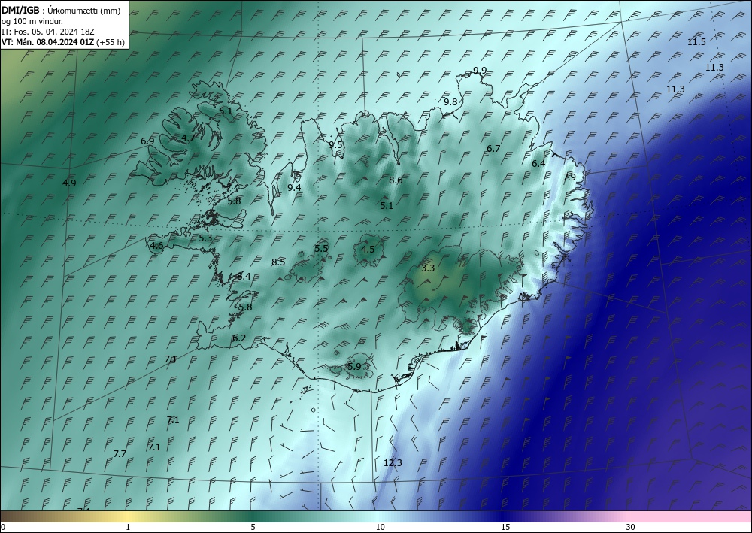Screen dimensions: 752x533
Task: Click the 6.4 precipitation value
Action: tap(538, 163)
